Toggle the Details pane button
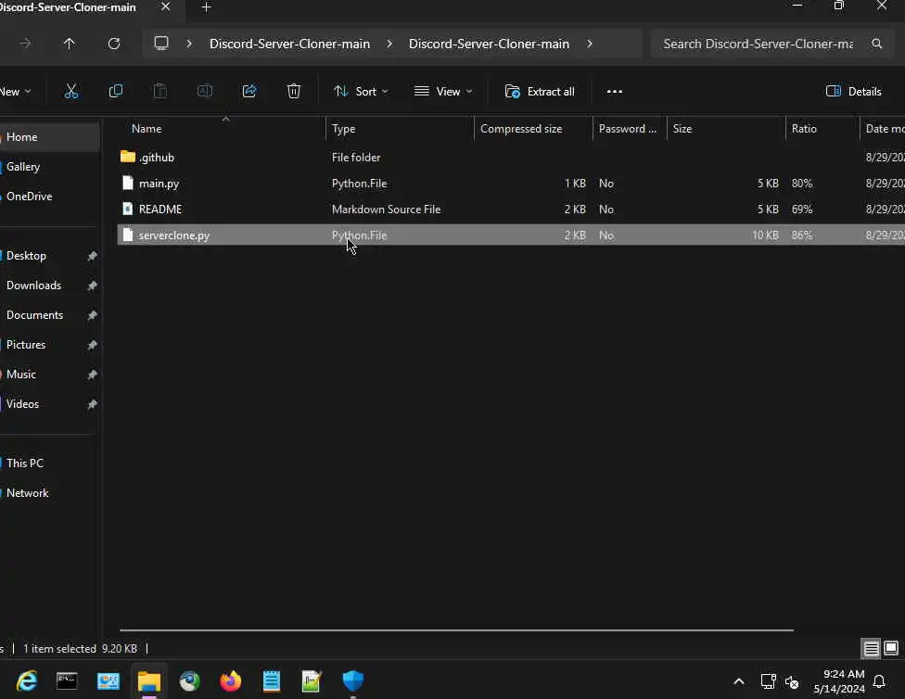Screen dimensions: 905x699 [854, 91]
